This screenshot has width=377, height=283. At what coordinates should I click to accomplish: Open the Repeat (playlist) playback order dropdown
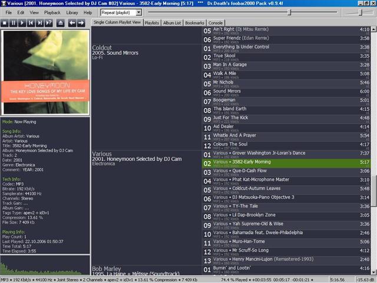pyautogui.click(x=139, y=12)
